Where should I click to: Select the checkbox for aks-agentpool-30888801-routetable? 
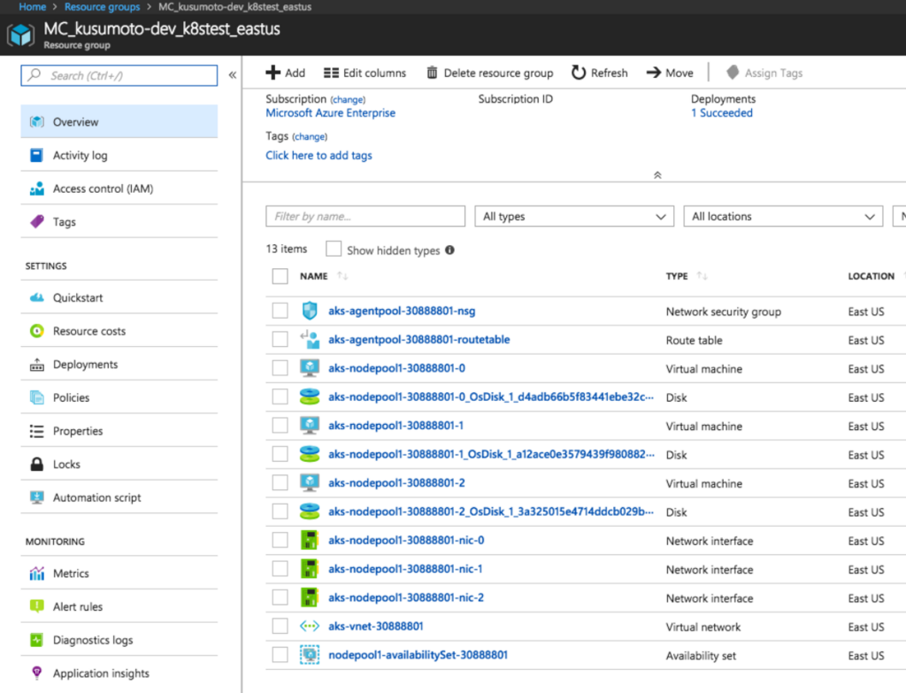pyautogui.click(x=280, y=339)
